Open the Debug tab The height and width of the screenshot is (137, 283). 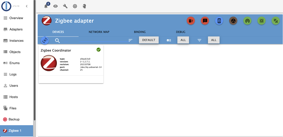[x=181, y=32]
